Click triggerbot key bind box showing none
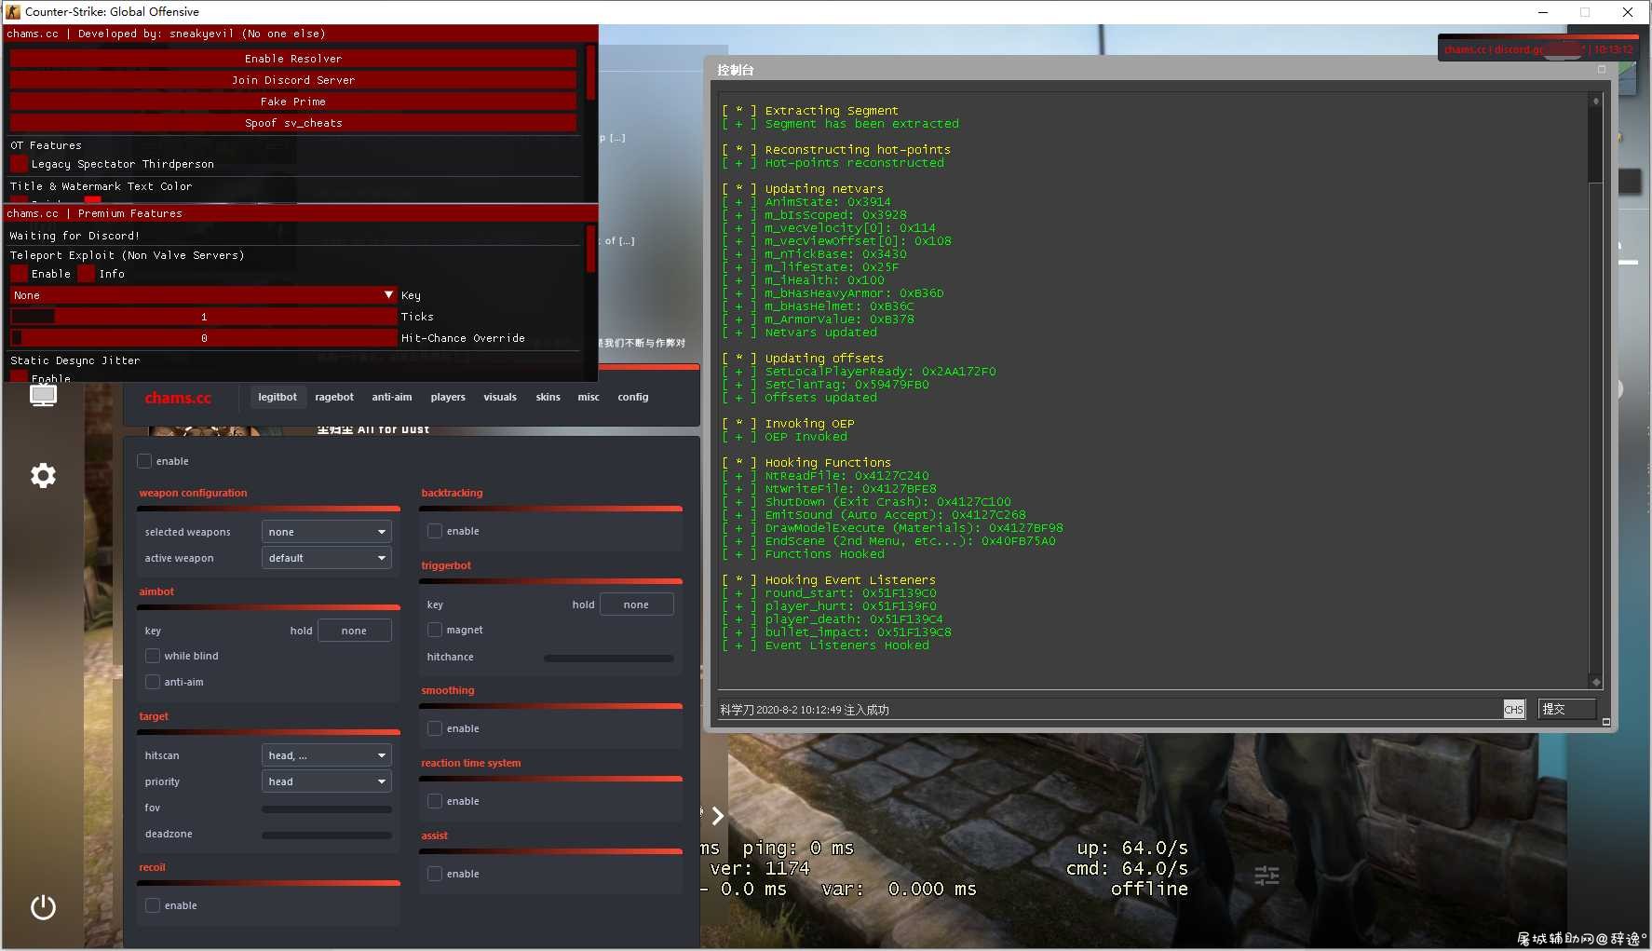Screen dimensions: 1652x951 pos(636,605)
